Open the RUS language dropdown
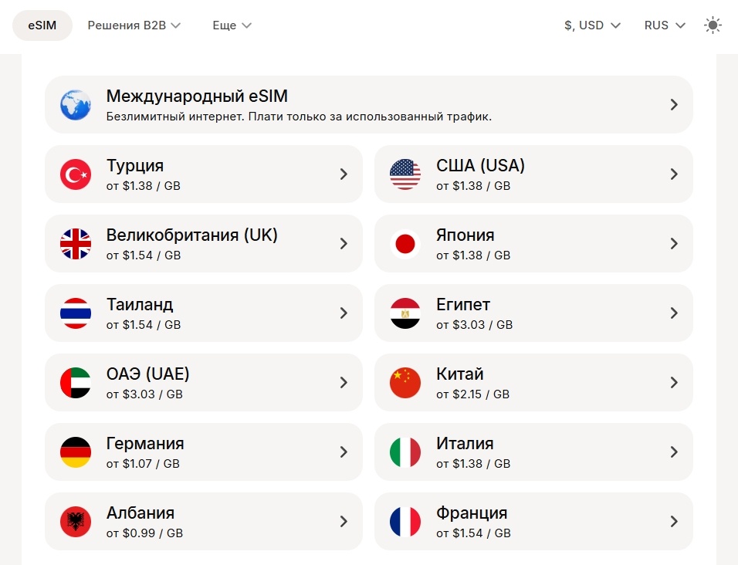 pos(664,25)
